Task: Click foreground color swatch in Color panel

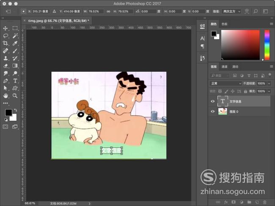Action: (x=214, y=34)
